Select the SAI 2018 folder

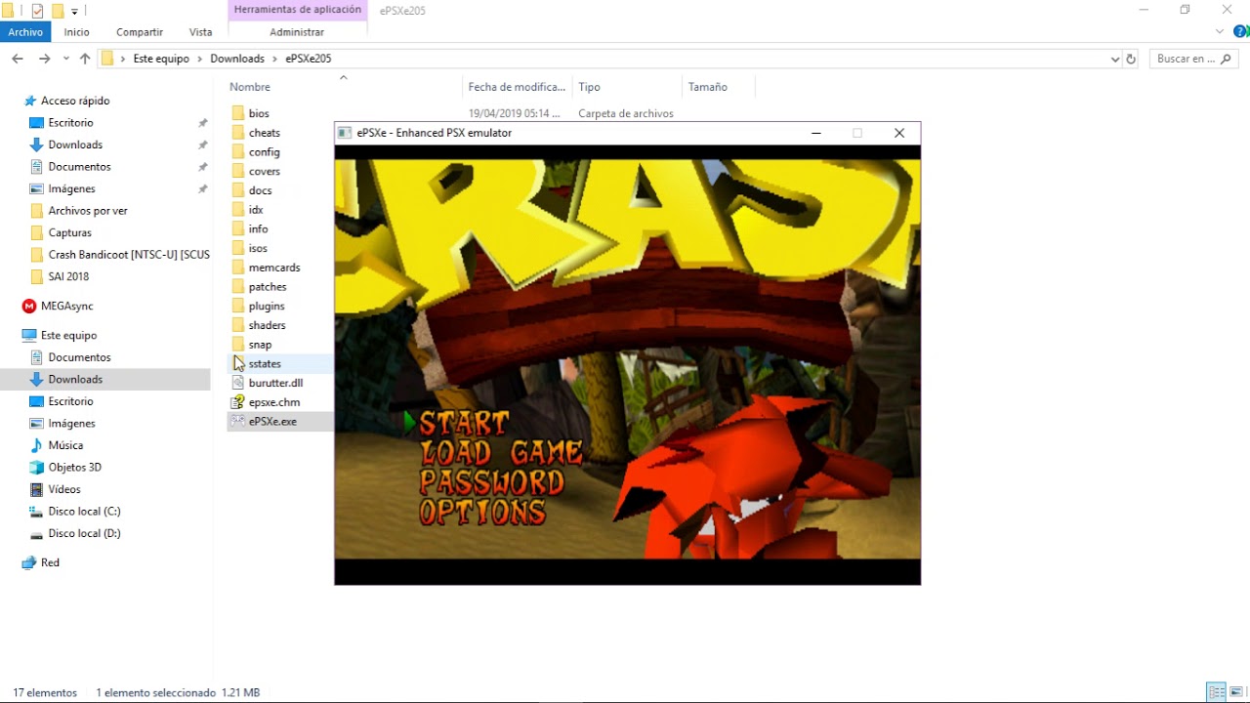(x=59, y=276)
